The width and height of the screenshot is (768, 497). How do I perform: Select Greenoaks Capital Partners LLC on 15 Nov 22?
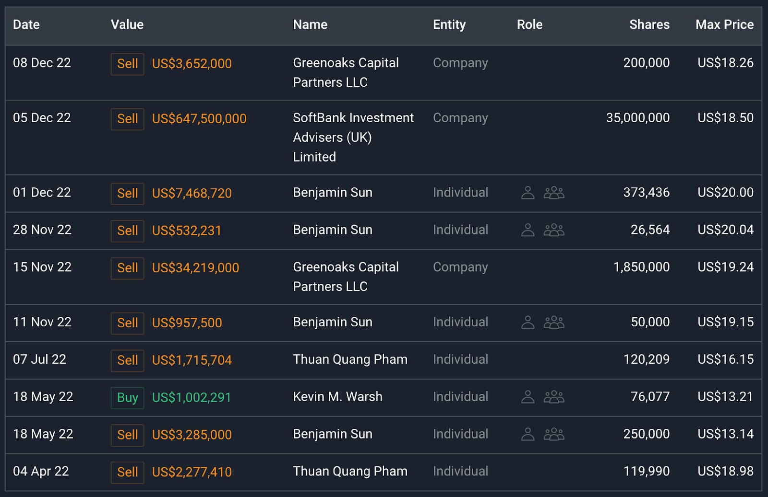(x=346, y=277)
